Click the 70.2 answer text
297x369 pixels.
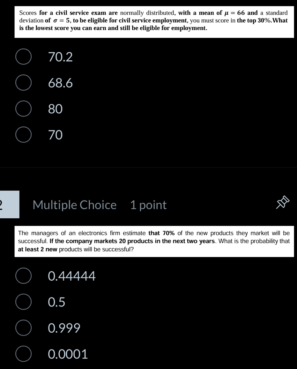60,57
